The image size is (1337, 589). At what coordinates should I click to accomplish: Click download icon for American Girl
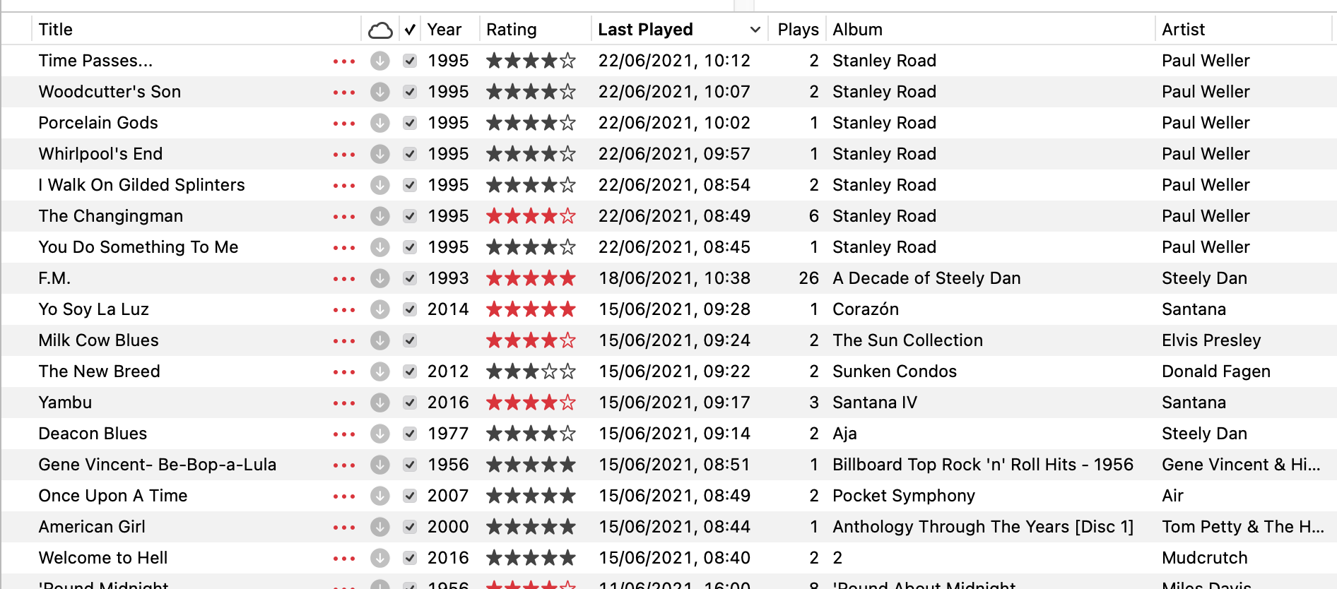click(x=380, y=527)
